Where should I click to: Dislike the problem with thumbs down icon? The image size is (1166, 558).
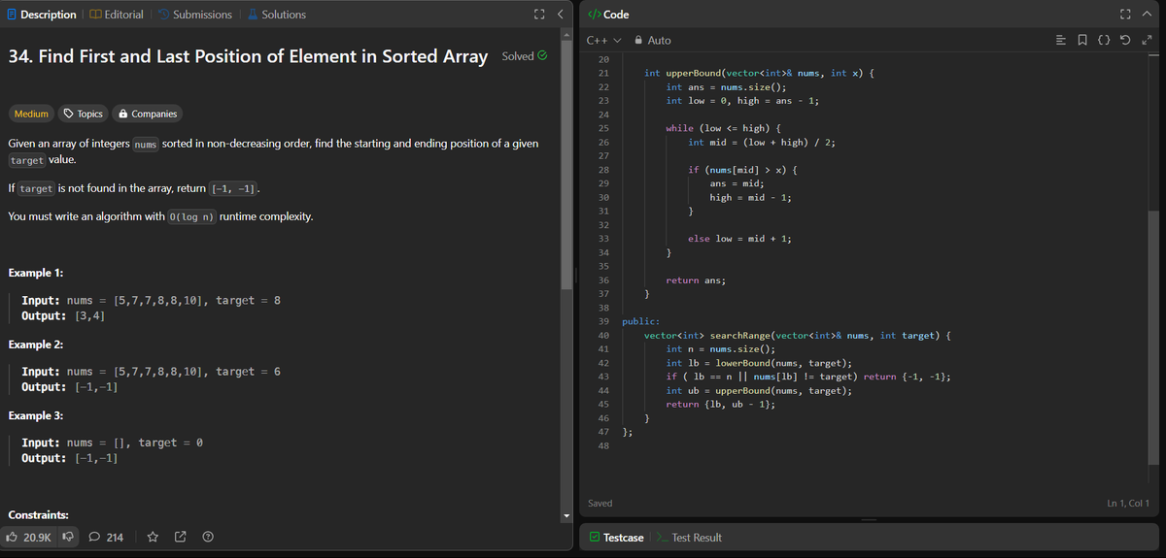pos(68,537)
